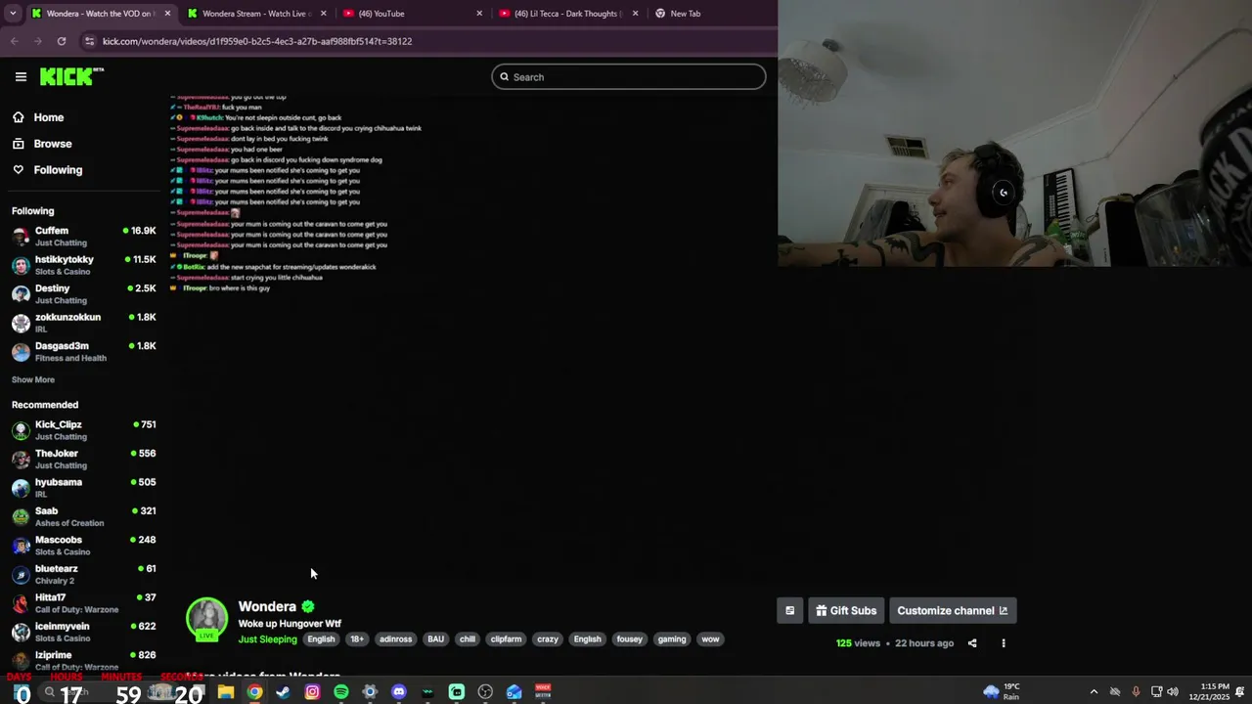Image resolution: width=1252 pixels, height=704 pixels.
Task: Select the chill tag
Action: [x=468, y=639]
